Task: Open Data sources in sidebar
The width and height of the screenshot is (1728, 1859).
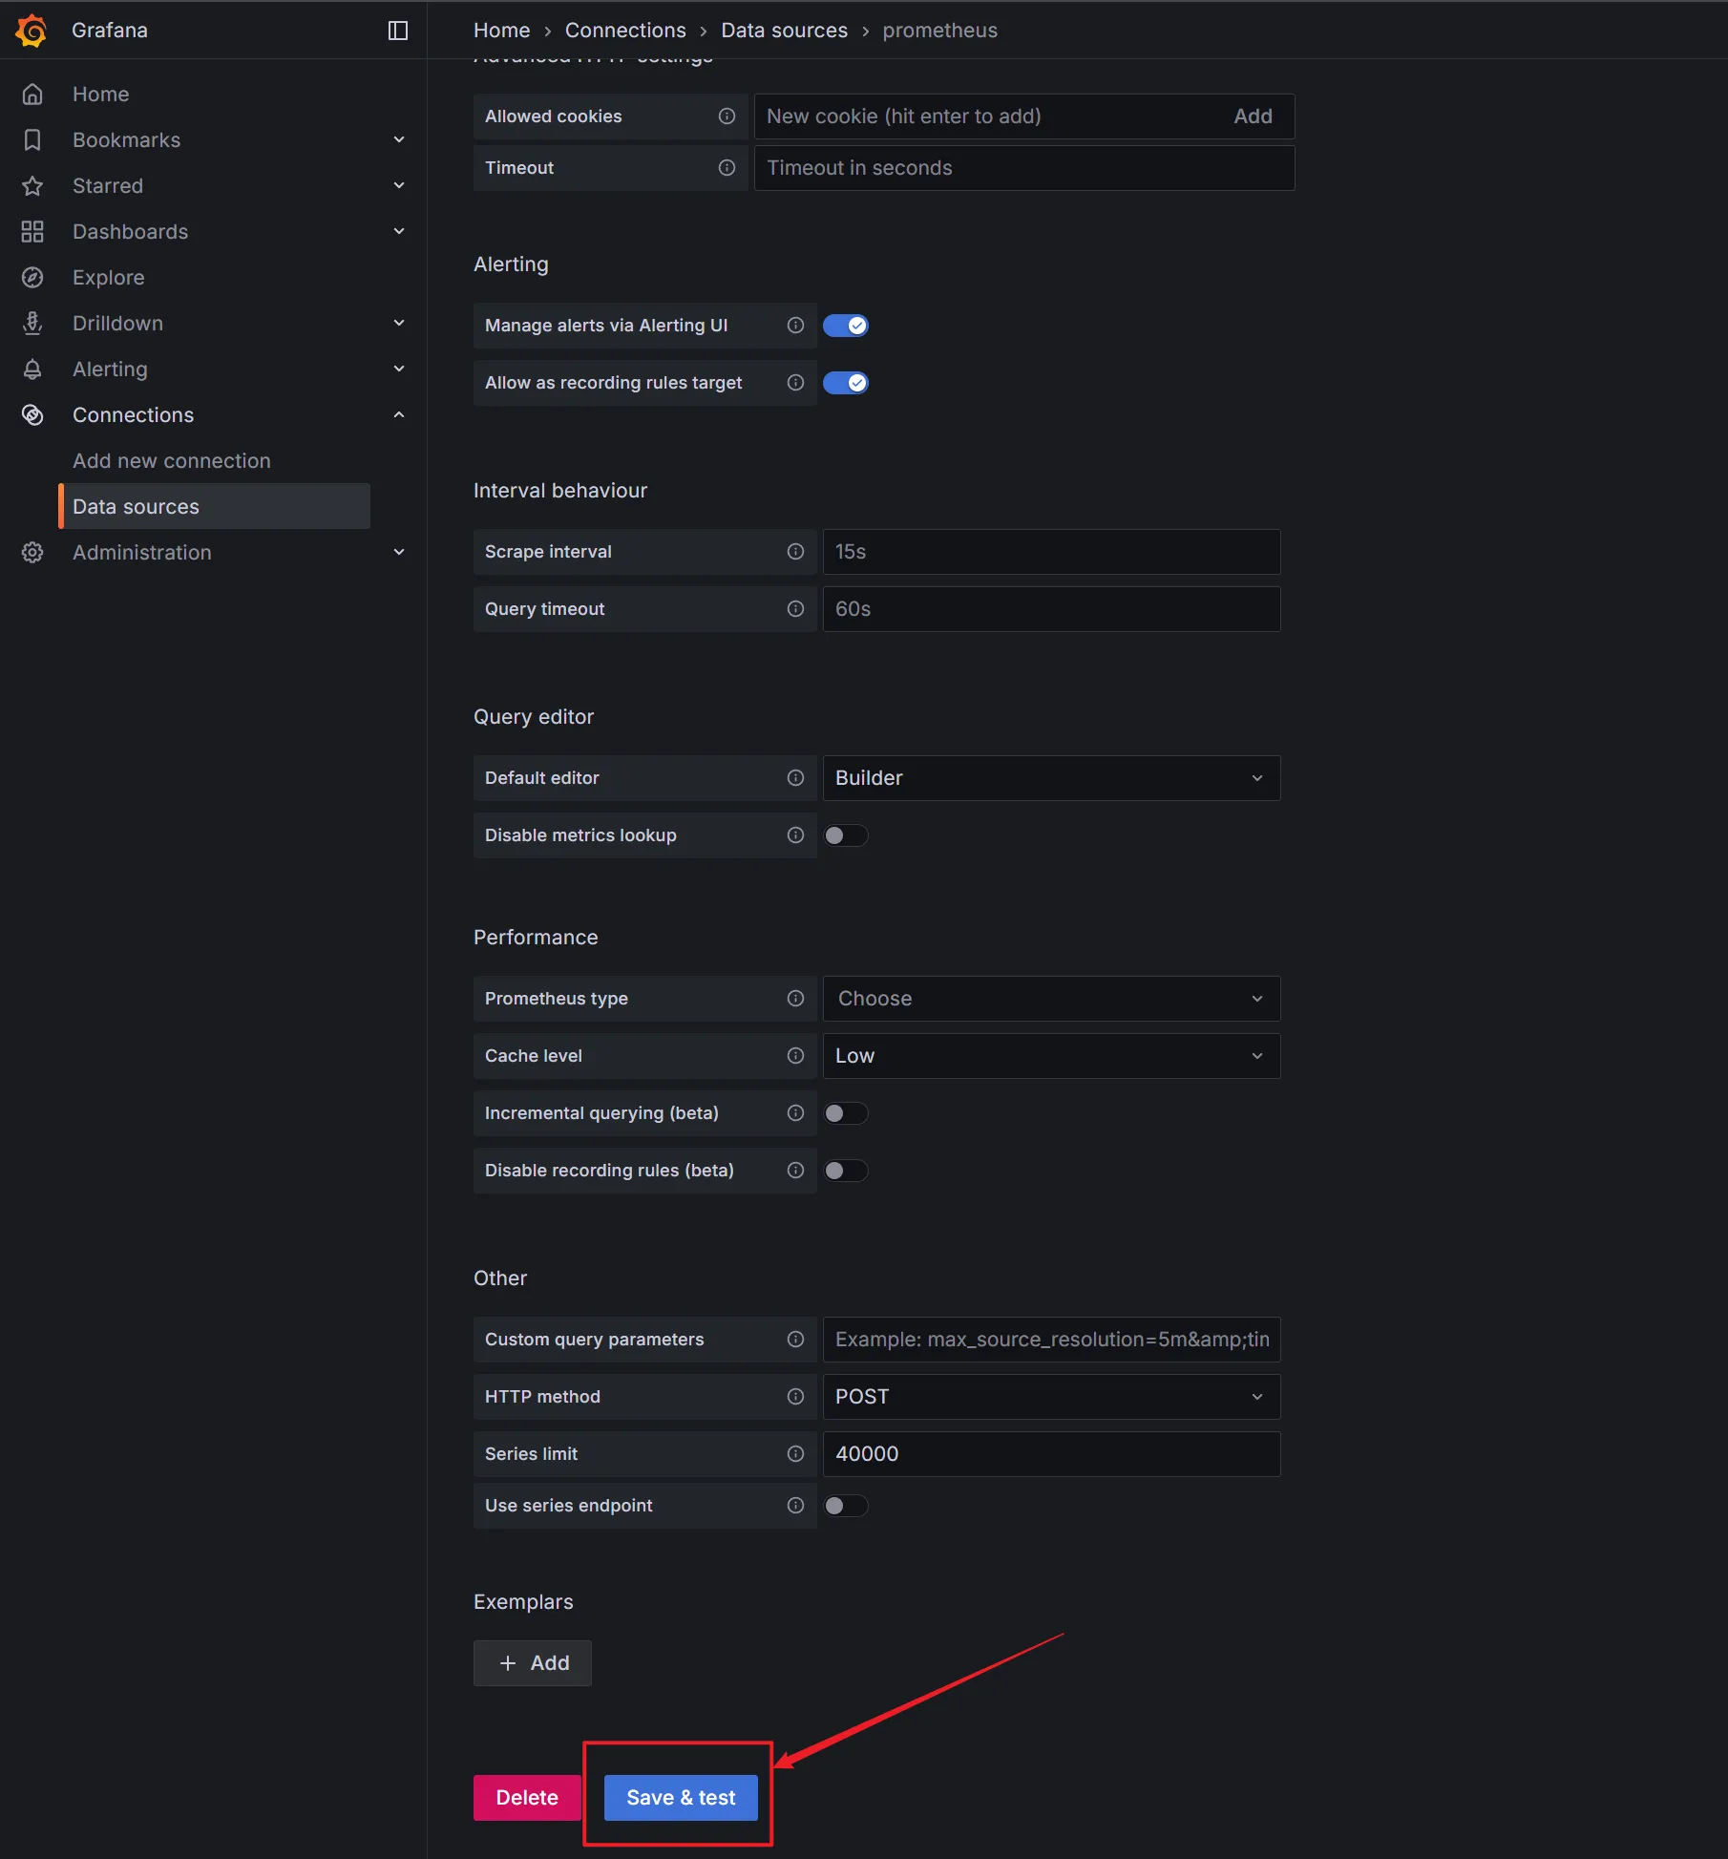Action: tap(136, 506)
